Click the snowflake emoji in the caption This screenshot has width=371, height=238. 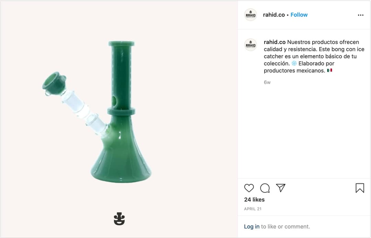click(x=294, y=64)
